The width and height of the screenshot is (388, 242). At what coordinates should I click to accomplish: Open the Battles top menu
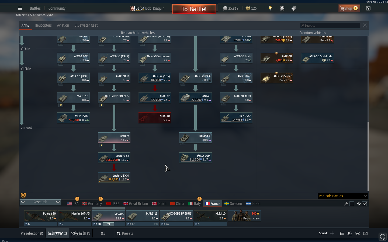pos(35,8)
